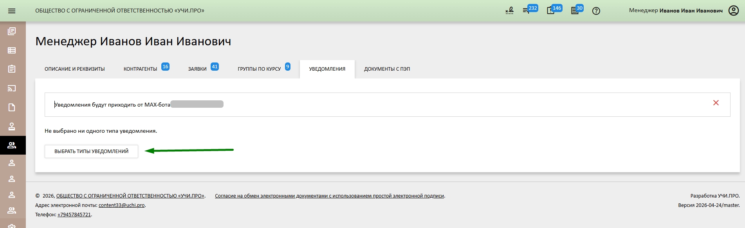Open the electronic signature consent link
The height and width of the screenshot is (228, 745).
(x=329, y=196)
